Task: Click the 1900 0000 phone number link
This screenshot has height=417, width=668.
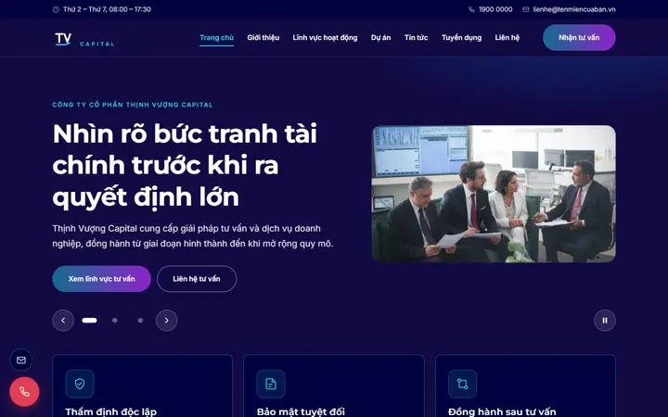Action: click(495, 9)
